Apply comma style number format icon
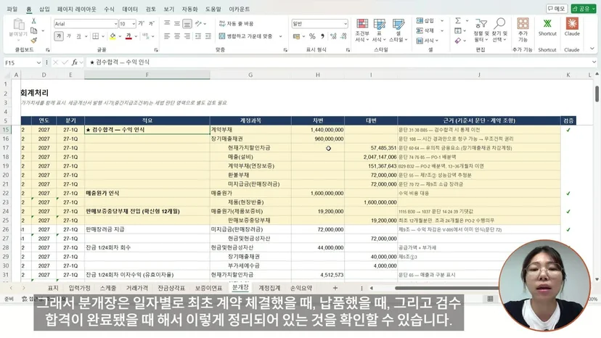 (322, 36)
